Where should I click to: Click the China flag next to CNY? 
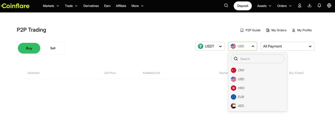(234, 70)
